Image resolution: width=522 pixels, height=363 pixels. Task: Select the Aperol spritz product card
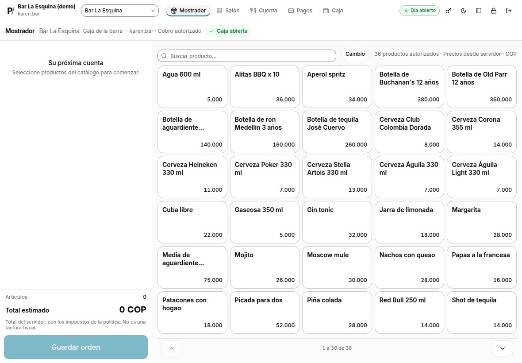(x=337, y=87)
